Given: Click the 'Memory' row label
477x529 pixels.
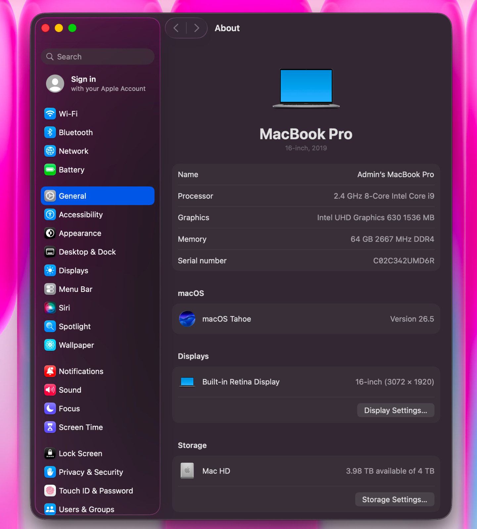Looking at the screenshot, I should (192, 239).
